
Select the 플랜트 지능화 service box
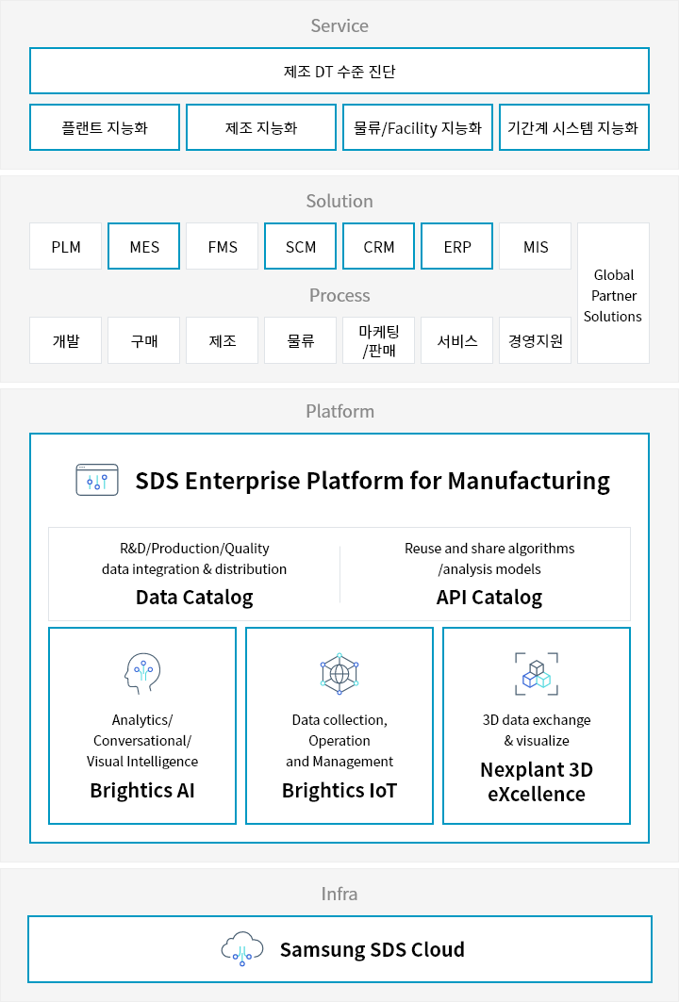(x=105, y=128)
